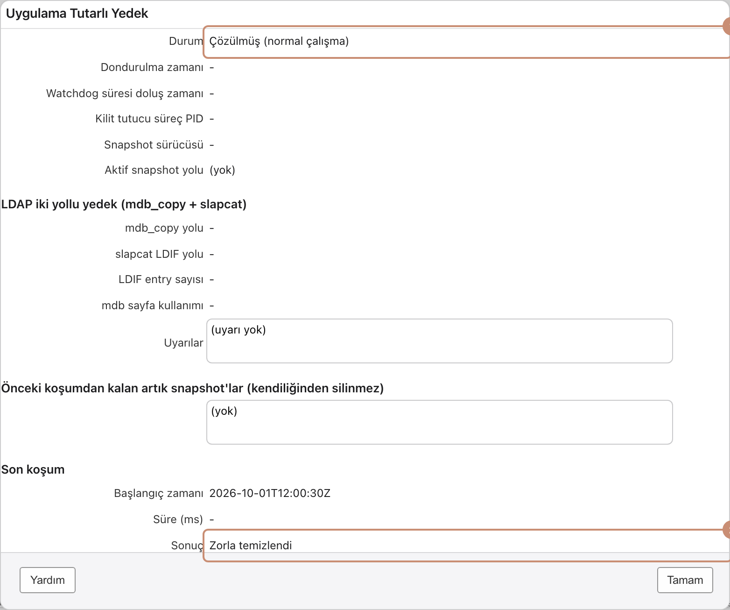Select the "Uyarılar" field label
This screenshot has width=730, height=610.
[183, 343]
